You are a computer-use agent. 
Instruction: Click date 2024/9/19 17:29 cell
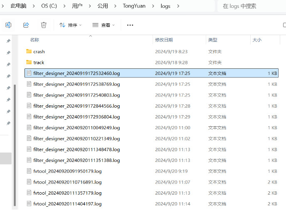[173, 117]
